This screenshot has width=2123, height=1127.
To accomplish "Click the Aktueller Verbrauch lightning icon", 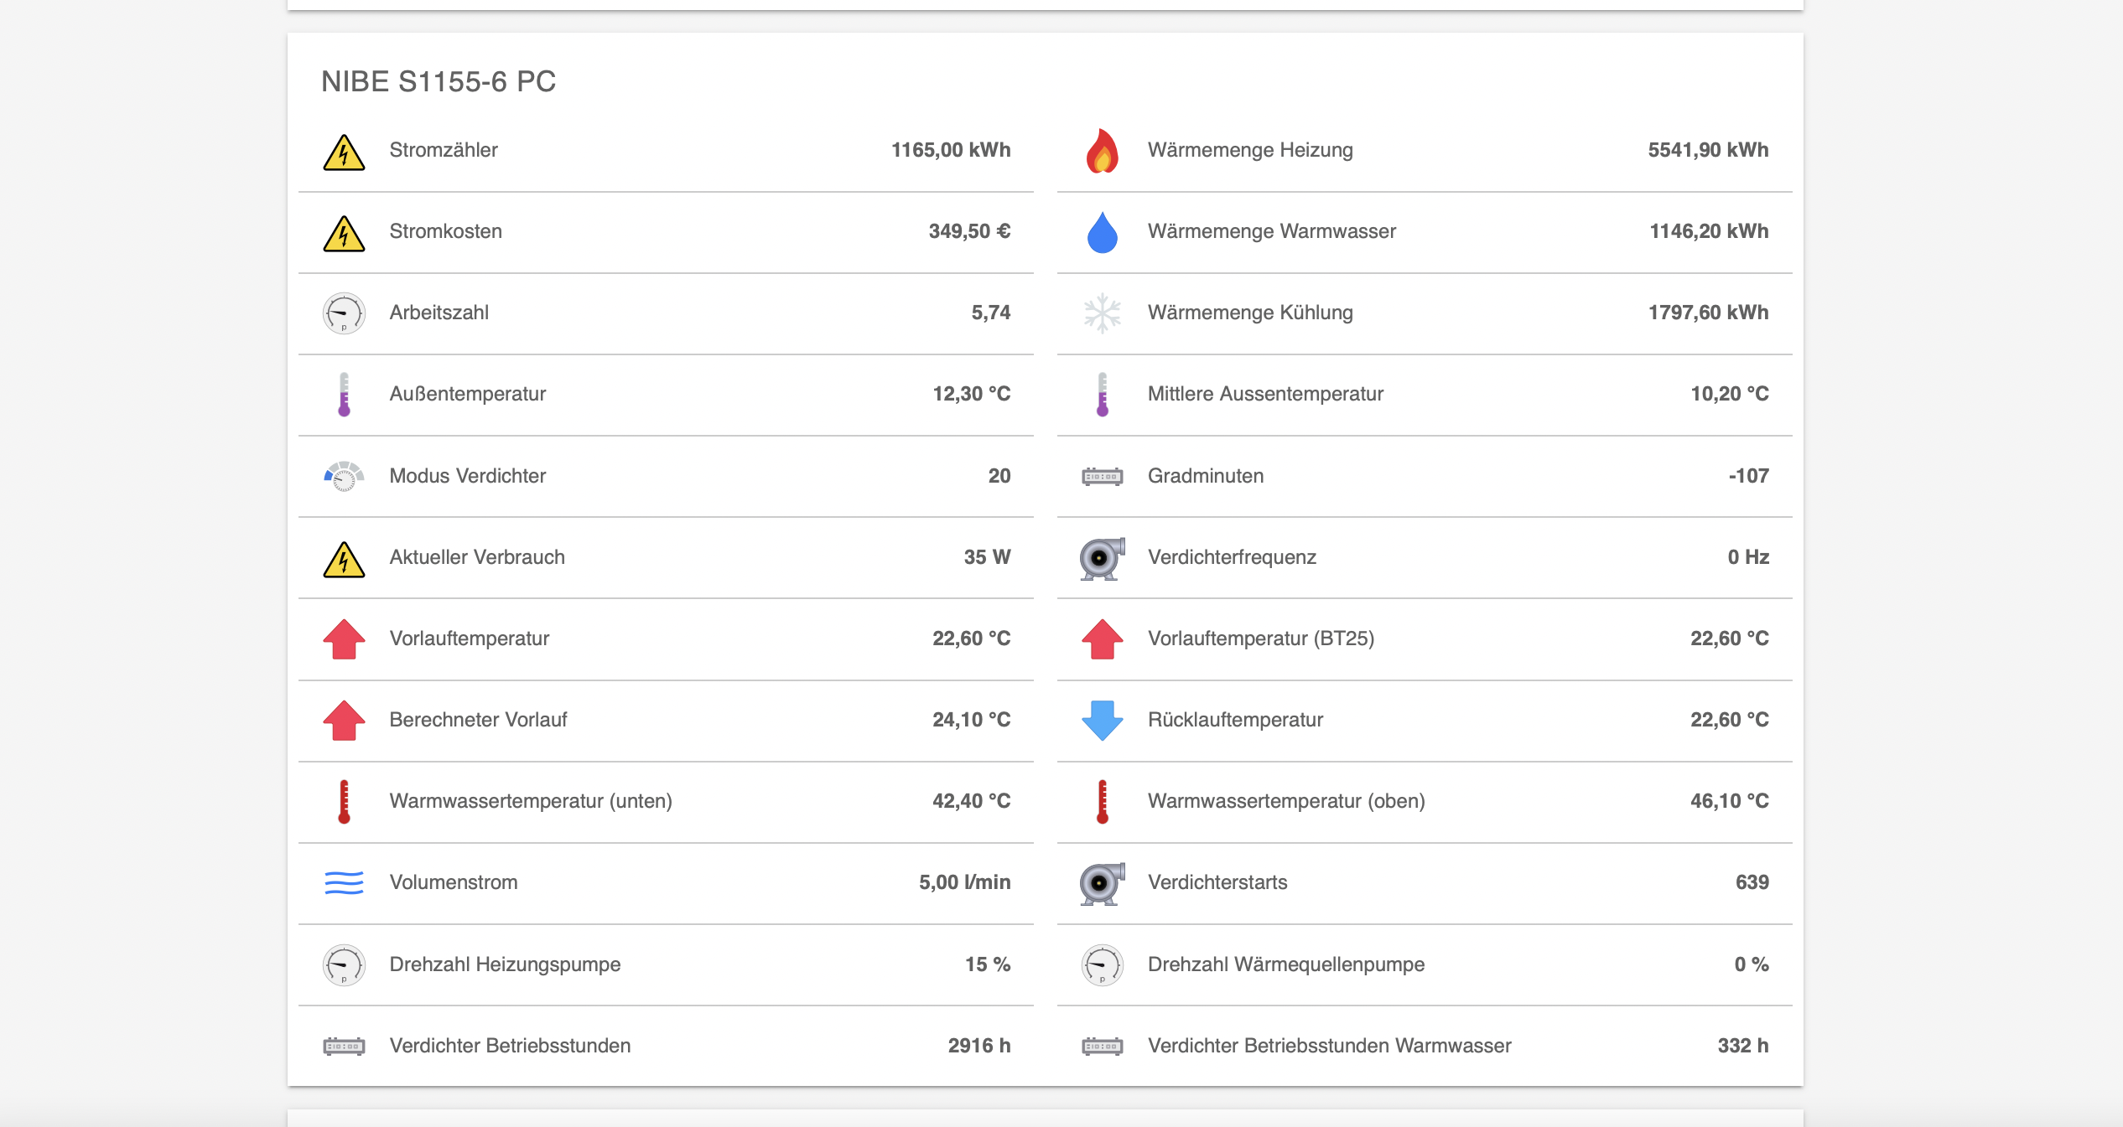I will 344,559.
